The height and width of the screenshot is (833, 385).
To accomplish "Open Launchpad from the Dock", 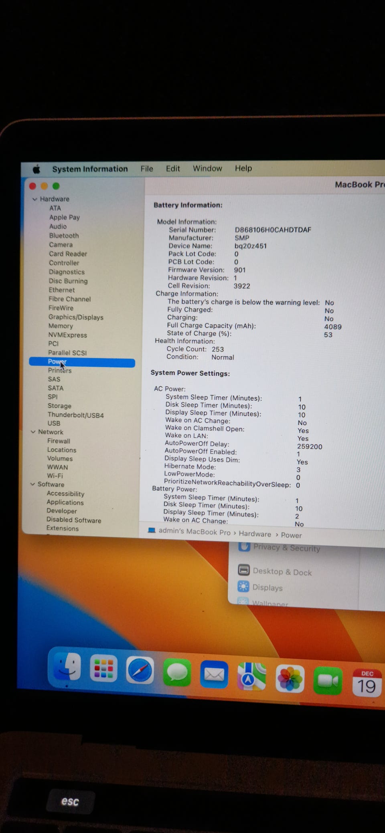I will pyautogui.click(x=103, y=668).
